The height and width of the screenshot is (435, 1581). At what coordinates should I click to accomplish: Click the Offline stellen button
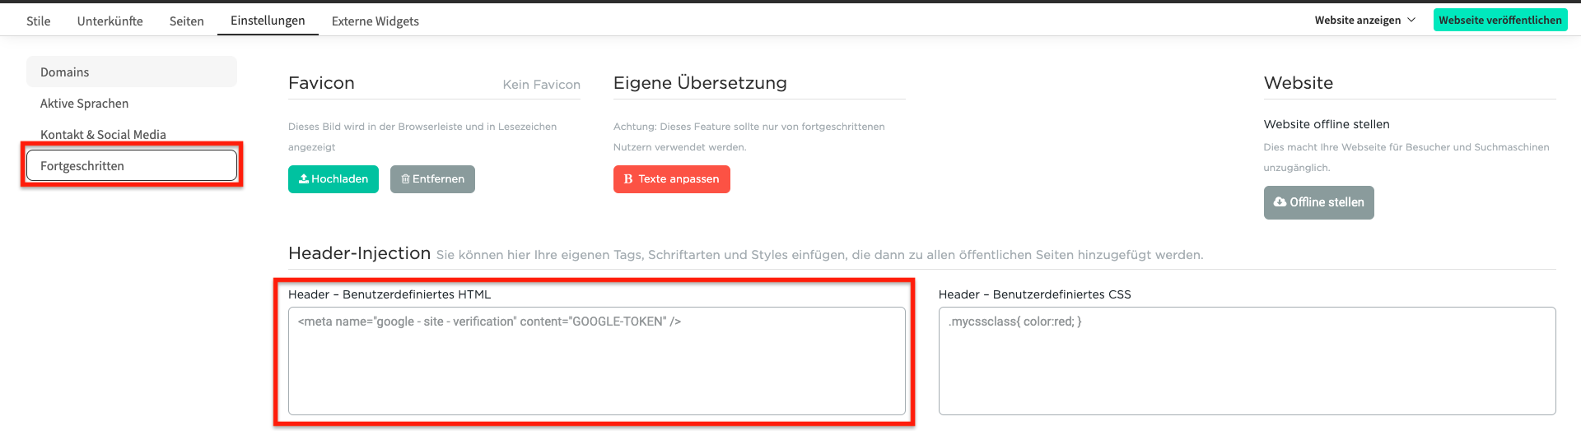[1319, 202]
